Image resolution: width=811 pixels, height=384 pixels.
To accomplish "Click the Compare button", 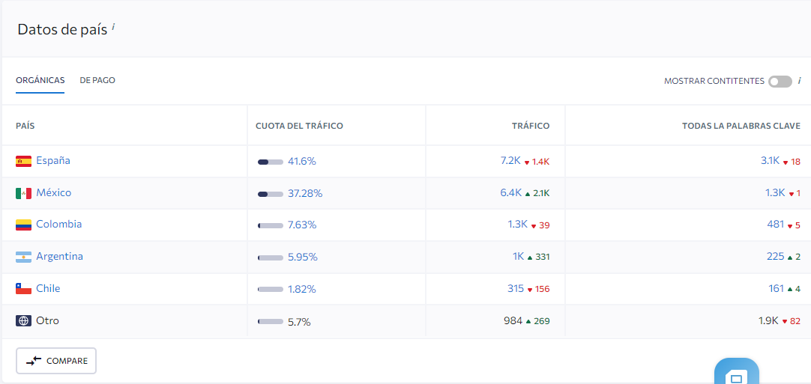I will click(56, 361).
